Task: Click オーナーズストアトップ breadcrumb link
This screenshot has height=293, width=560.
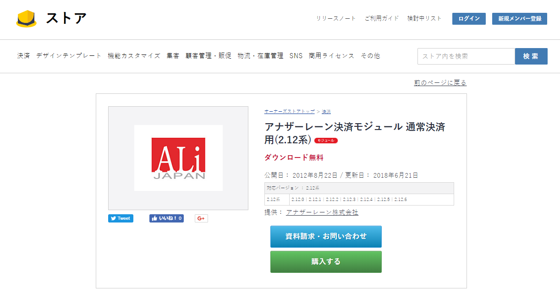Action: [x=290, y=112]
